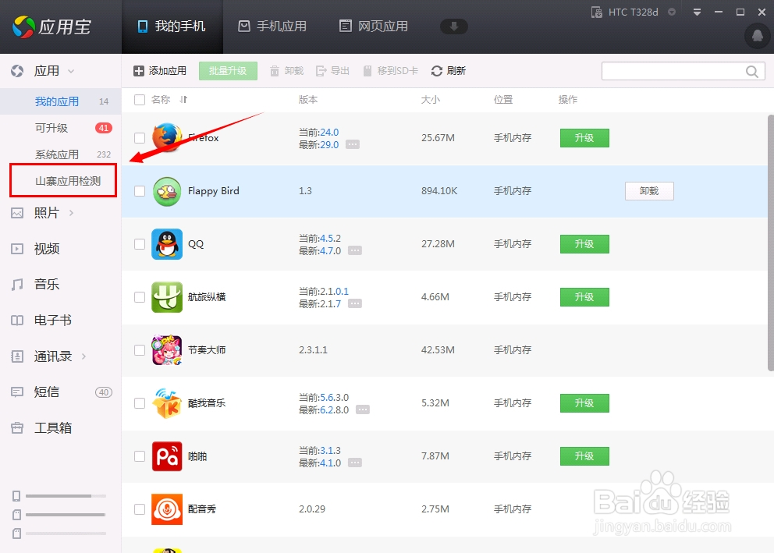Click the 照片 picture icon
Viewport: 774px width, 553px height.
pos(17,213)
